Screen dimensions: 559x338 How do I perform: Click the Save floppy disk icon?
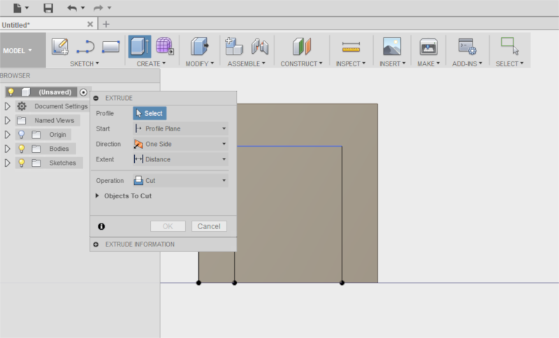click(x=48, y=8)
